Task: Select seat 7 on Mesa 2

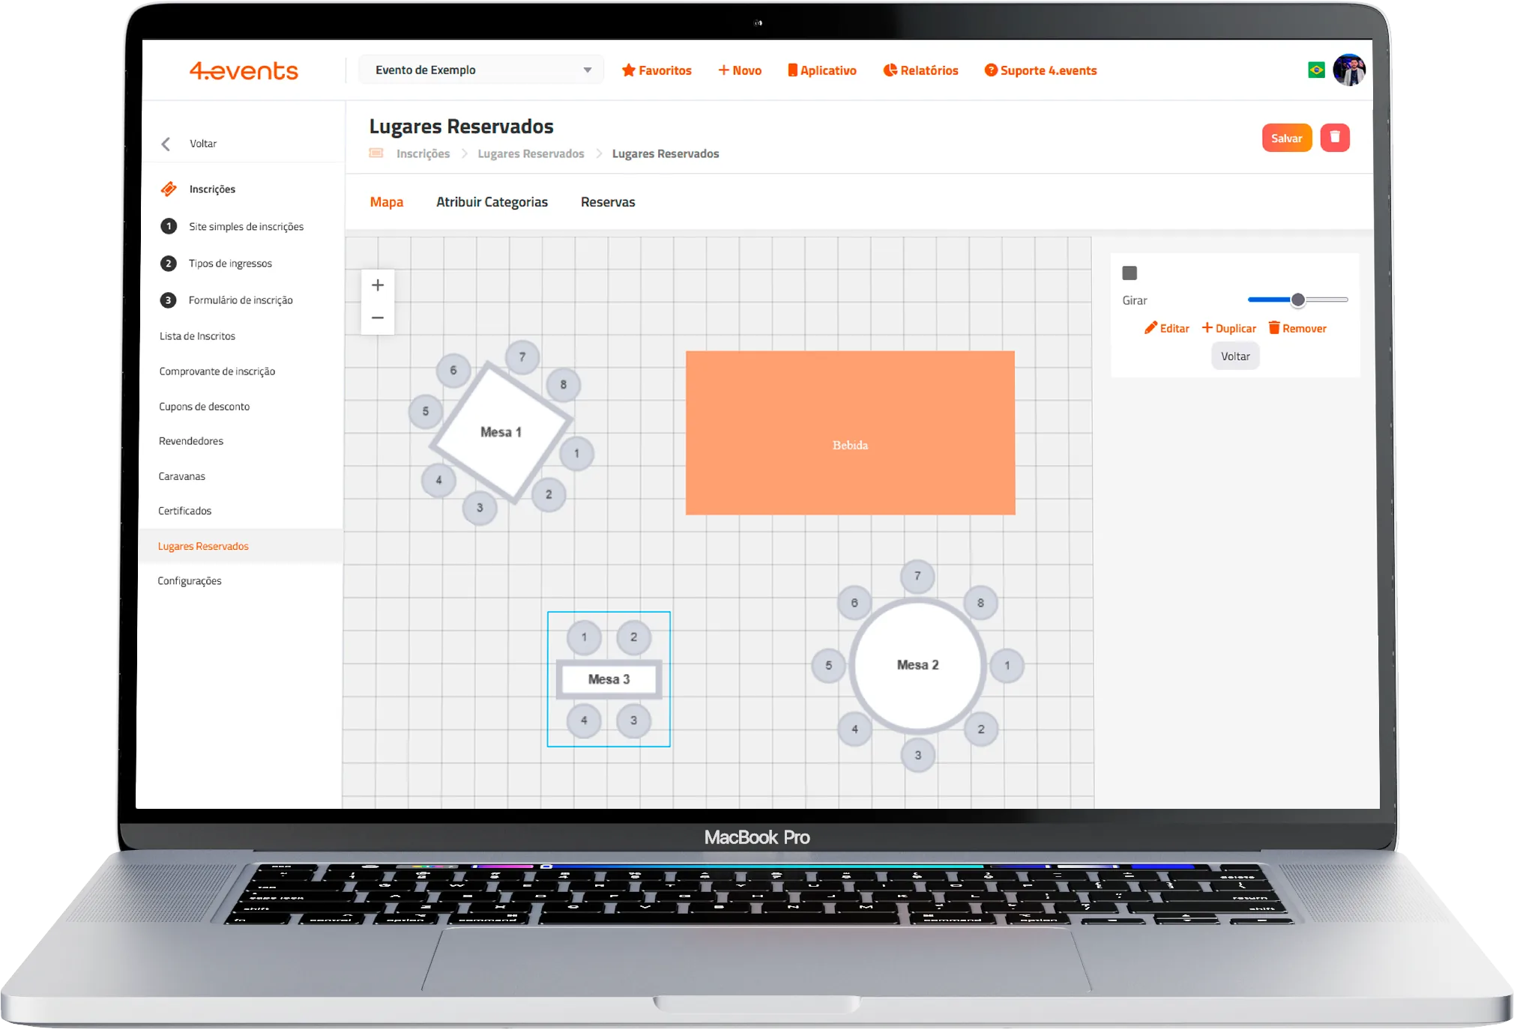Action: [917, 577]
